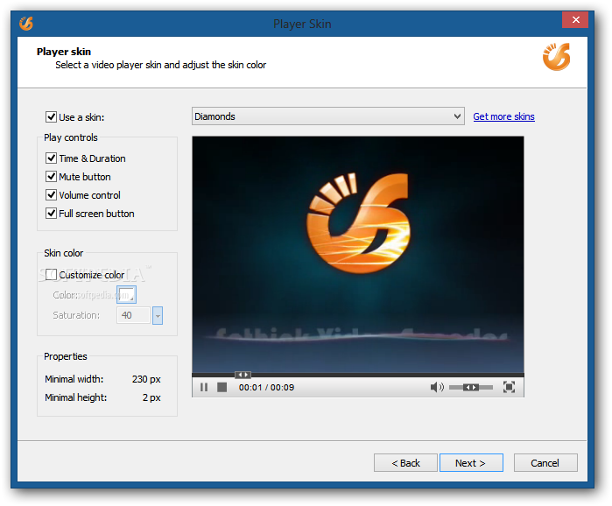Screen dimensions: 612x506
Task: Enable the Customize color checkbox
Action: click(x=51, y=275)
